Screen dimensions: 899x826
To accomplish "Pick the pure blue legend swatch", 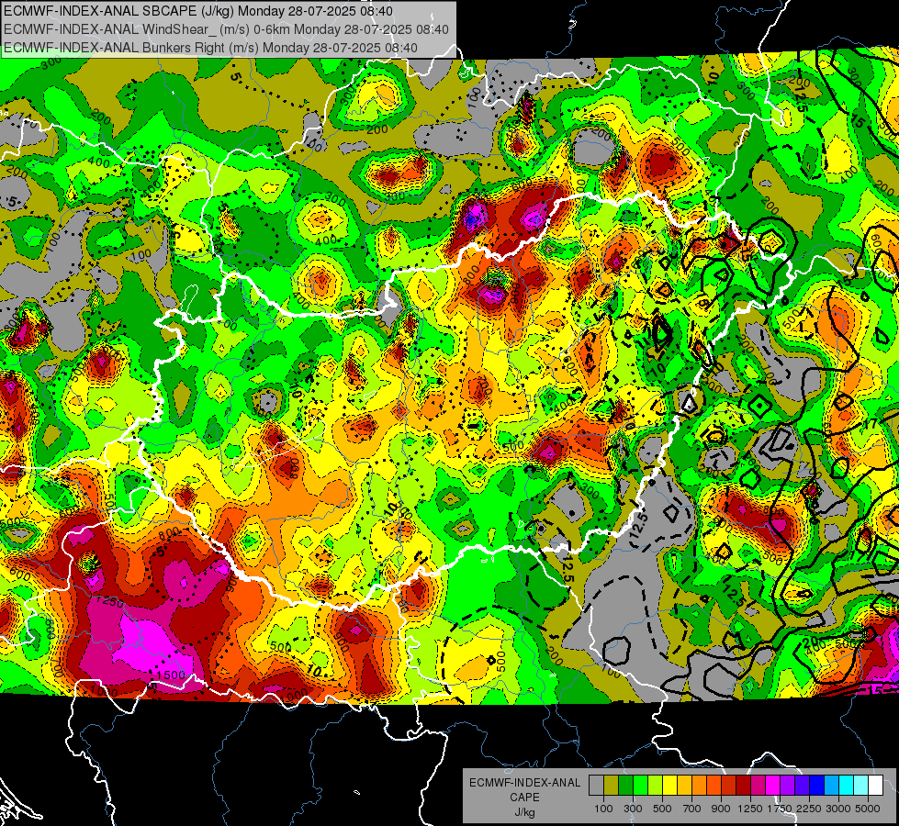I will point(817,785).
